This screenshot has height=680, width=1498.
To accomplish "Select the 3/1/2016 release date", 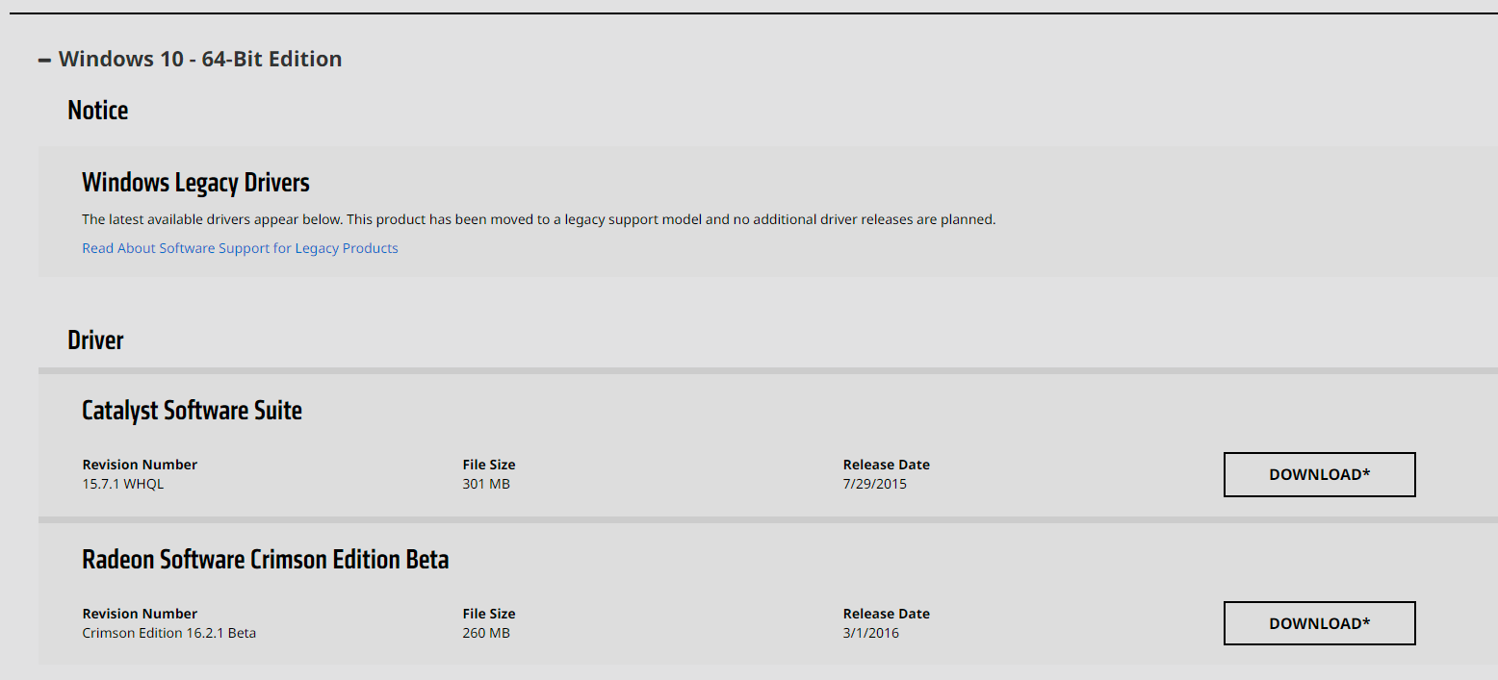I will point(870,633).
